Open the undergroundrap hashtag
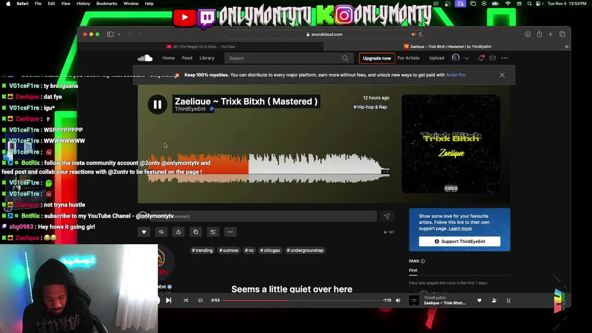 305,250
